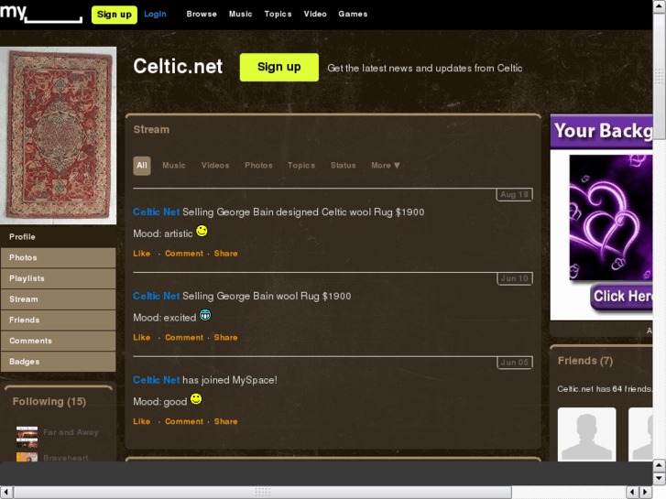Click the vertical scrollbar down arrow

659,478
